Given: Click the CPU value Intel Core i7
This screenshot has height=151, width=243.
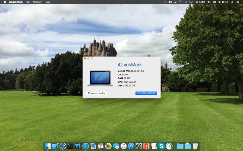Looking at the screenshot, I should tap(130, 82).
